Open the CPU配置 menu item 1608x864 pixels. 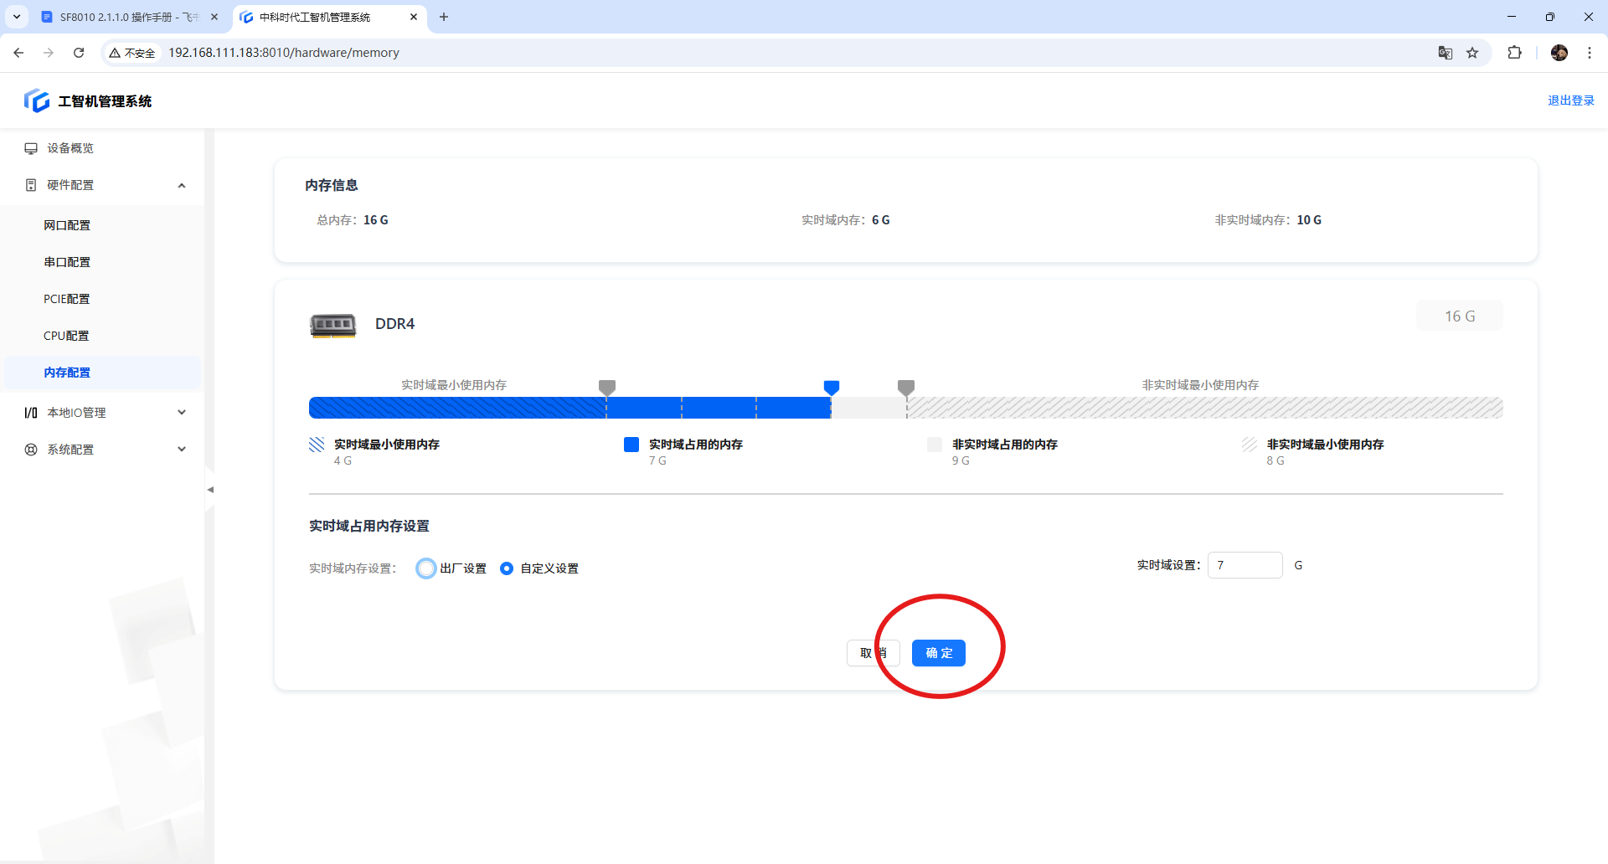66,336
